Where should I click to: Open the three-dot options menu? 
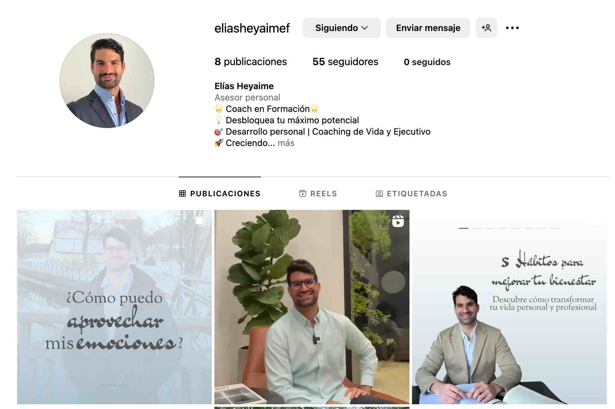[512, 28]
